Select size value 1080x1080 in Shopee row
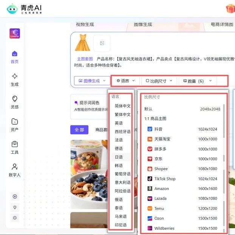Screen dimensions: 235x235 [x=207, y=169]
